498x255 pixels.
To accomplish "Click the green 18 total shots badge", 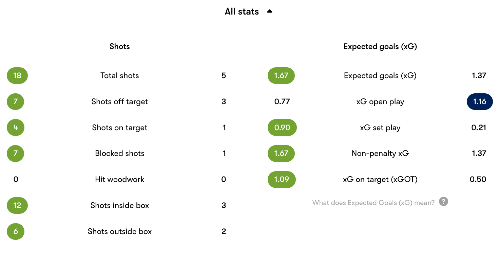I will [x=17, y=75].
